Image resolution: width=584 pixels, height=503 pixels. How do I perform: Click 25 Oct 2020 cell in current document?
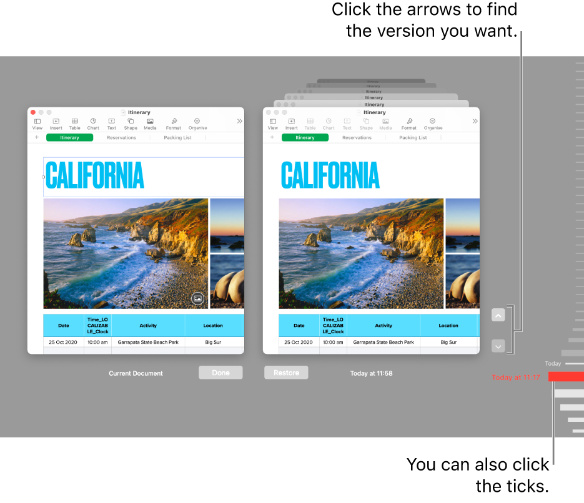tap(63, 342)
